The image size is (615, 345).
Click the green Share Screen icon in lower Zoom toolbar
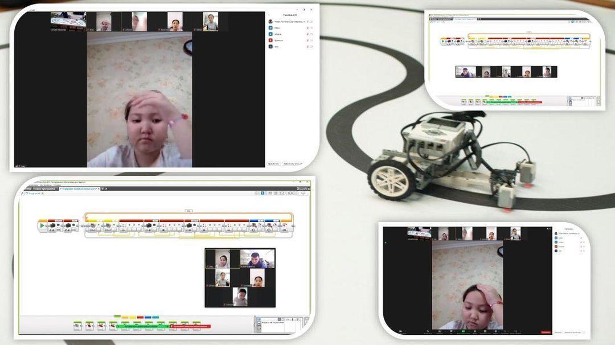pos(463,332)
